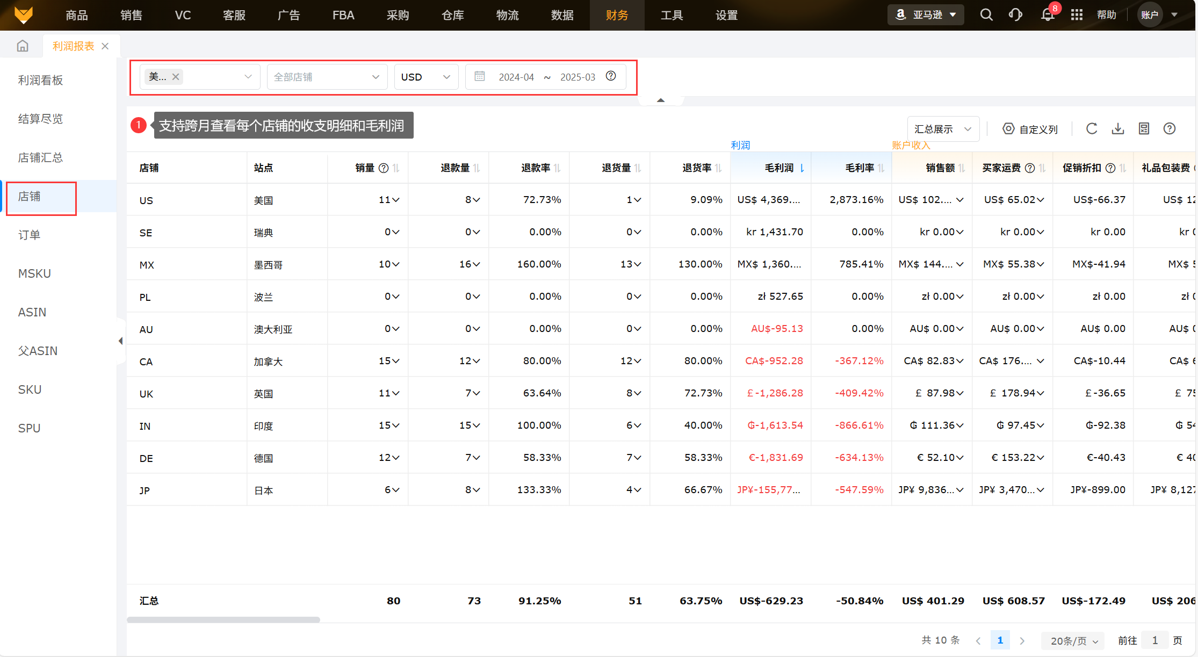Click the 帮助 link
The height and width of the screenshot is (657, 1198).
click(1107, 15)
